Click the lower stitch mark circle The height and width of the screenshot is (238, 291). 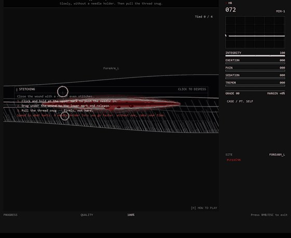tap(65, 116)
